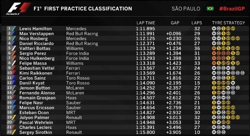Open the #BrazilGP hashtag link
The width and height of the screenshot is (250, 136).
point(232,9)
